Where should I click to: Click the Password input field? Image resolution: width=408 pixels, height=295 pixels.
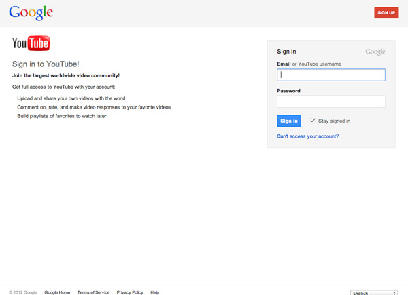331,102
